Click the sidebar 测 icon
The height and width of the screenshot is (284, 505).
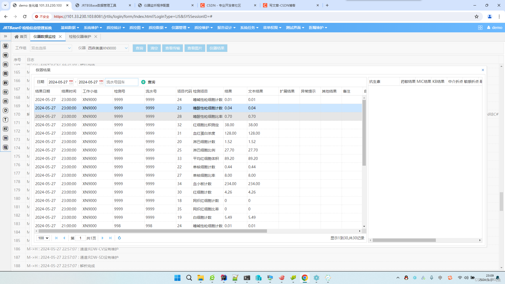tap(6, 138)
